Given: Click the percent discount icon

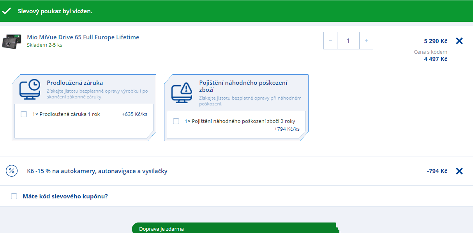Looking at the screenshot, I should click(x=12, y=171).
